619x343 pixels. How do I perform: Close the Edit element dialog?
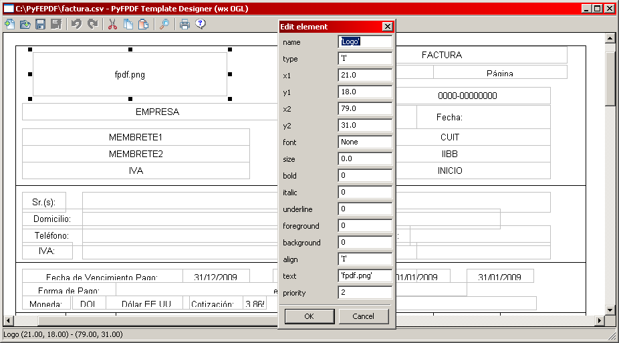pos(387,27)
